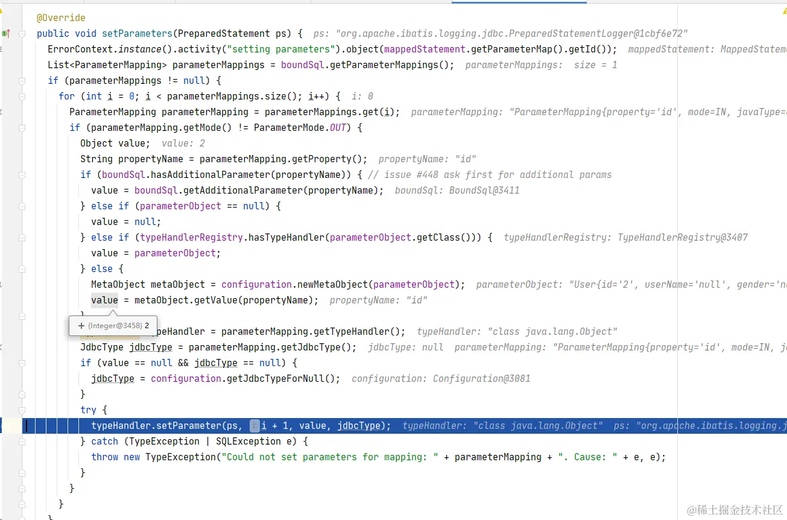This screenshot has height=520, width=787.
Task: Click the @Override annotation
Action: click(61, 18)
